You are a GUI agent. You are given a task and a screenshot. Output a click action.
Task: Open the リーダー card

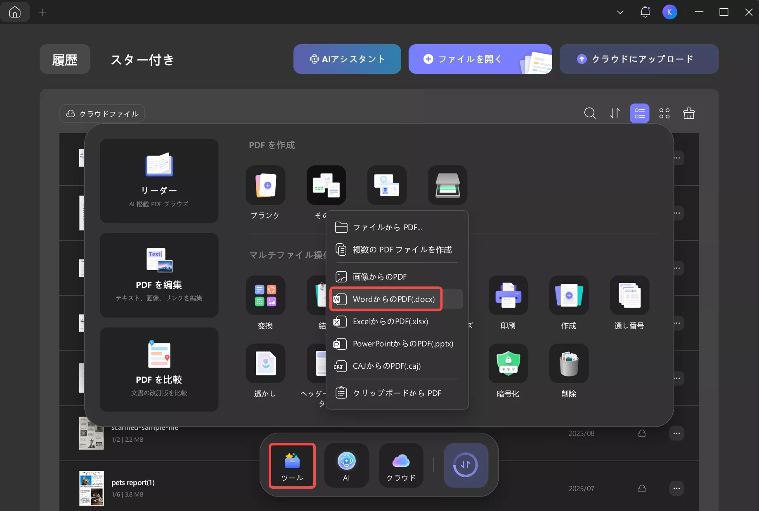click(159, 181)
